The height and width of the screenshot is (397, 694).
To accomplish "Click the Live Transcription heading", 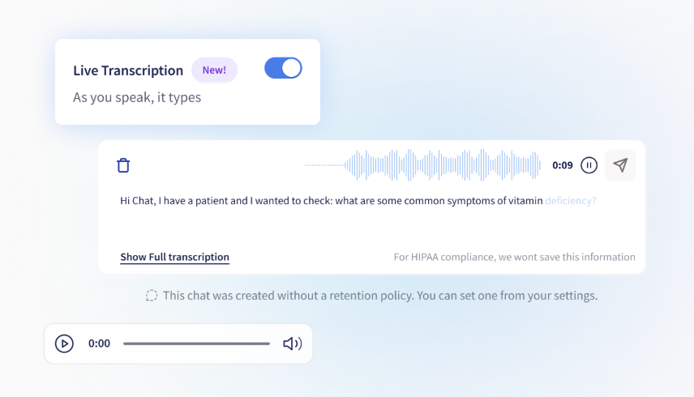I will pos(128,70).
